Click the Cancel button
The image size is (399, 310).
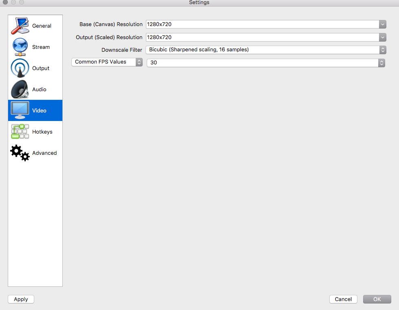343,299
